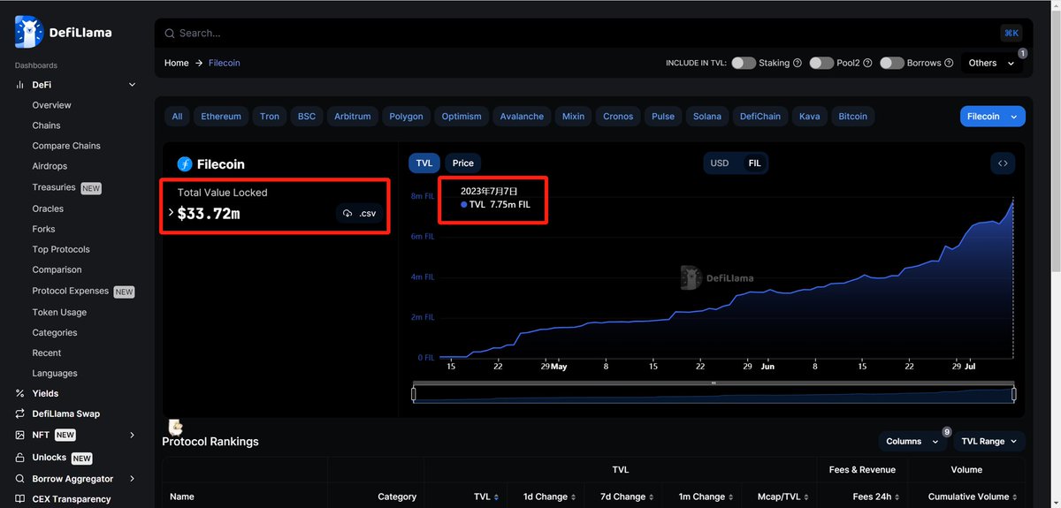The height and width of the screenshot is (508, 1061).
Task: Open the embed code icon button
Action: pyautogui.click(x=1003, y=163)
